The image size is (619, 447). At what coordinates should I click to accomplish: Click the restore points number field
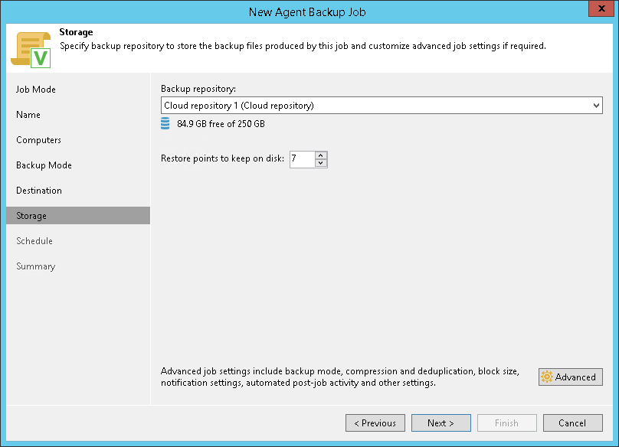(302, 159)
